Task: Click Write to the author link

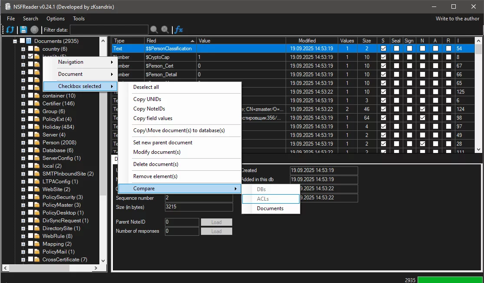Action: [458, 19]
